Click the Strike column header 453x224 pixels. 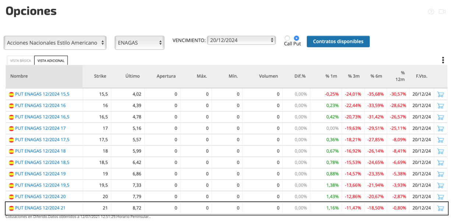point(100,76)
